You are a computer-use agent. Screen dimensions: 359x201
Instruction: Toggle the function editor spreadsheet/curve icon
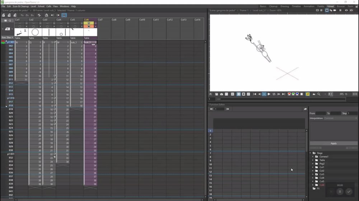point(305,109)
